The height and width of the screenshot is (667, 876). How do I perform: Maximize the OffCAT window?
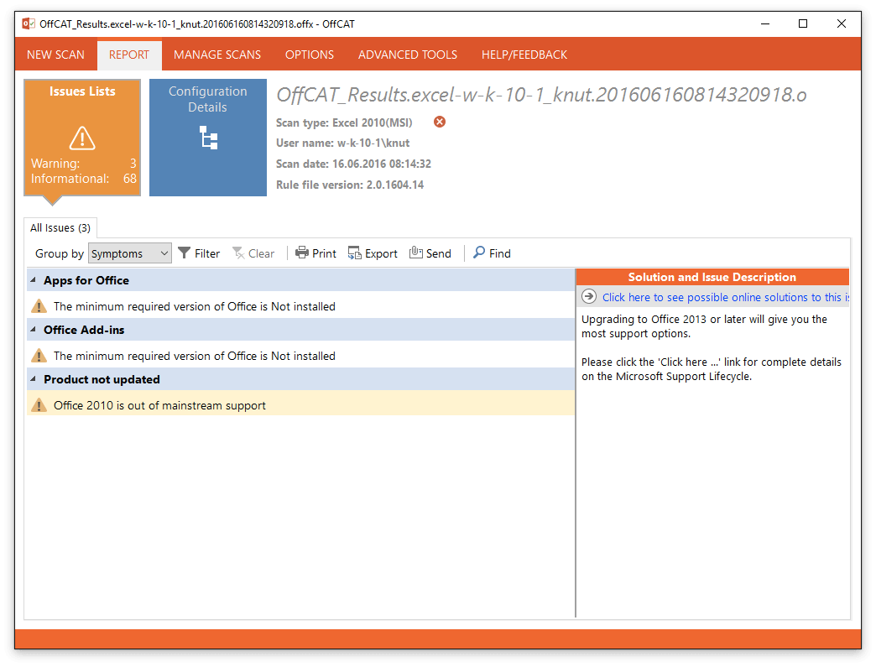[x=803, y=23]
